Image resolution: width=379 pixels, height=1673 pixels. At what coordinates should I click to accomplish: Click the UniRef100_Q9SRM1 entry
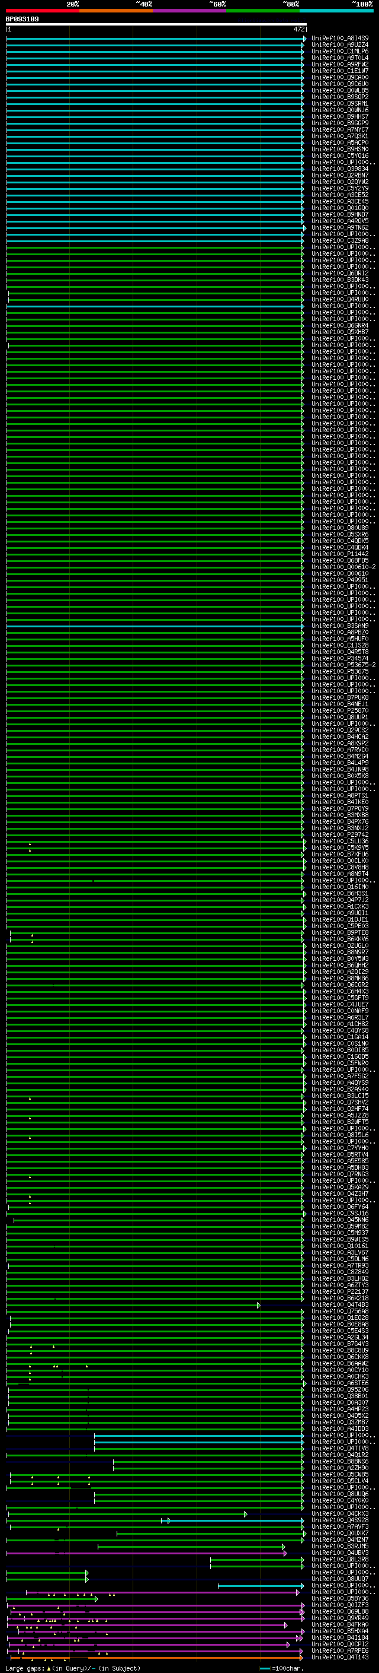point(340,103)
